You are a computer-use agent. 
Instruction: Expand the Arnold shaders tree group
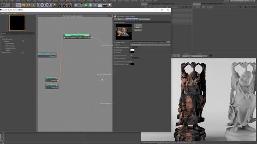click(x=1, y=39)
